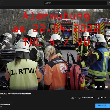Open Bild-in-Bild picture-in-picture mode

[56, 13]
